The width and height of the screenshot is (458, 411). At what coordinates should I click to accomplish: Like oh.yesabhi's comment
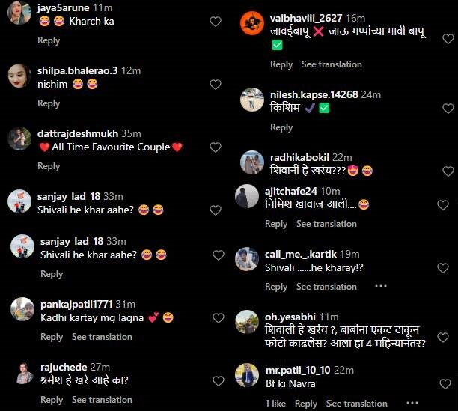(x=443, y=338)
